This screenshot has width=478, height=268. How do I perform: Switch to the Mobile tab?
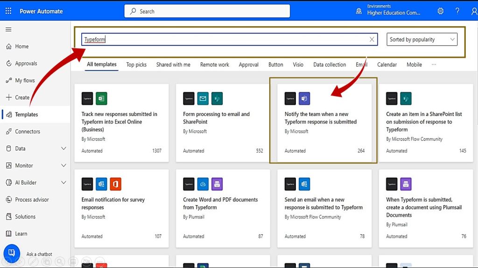[x=415, y=65]
